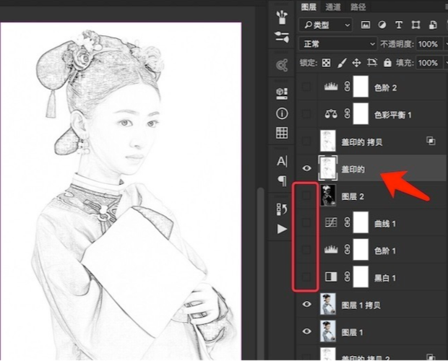The height and width of the screenshot is (361, 448).
Task: Click the 色彩平衡 1 layer mask thumbnail
Action: click(361, 114)
